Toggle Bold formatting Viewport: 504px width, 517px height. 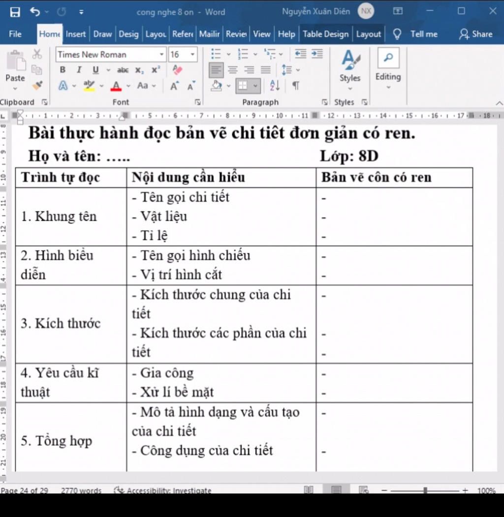(x=63, y=70)
